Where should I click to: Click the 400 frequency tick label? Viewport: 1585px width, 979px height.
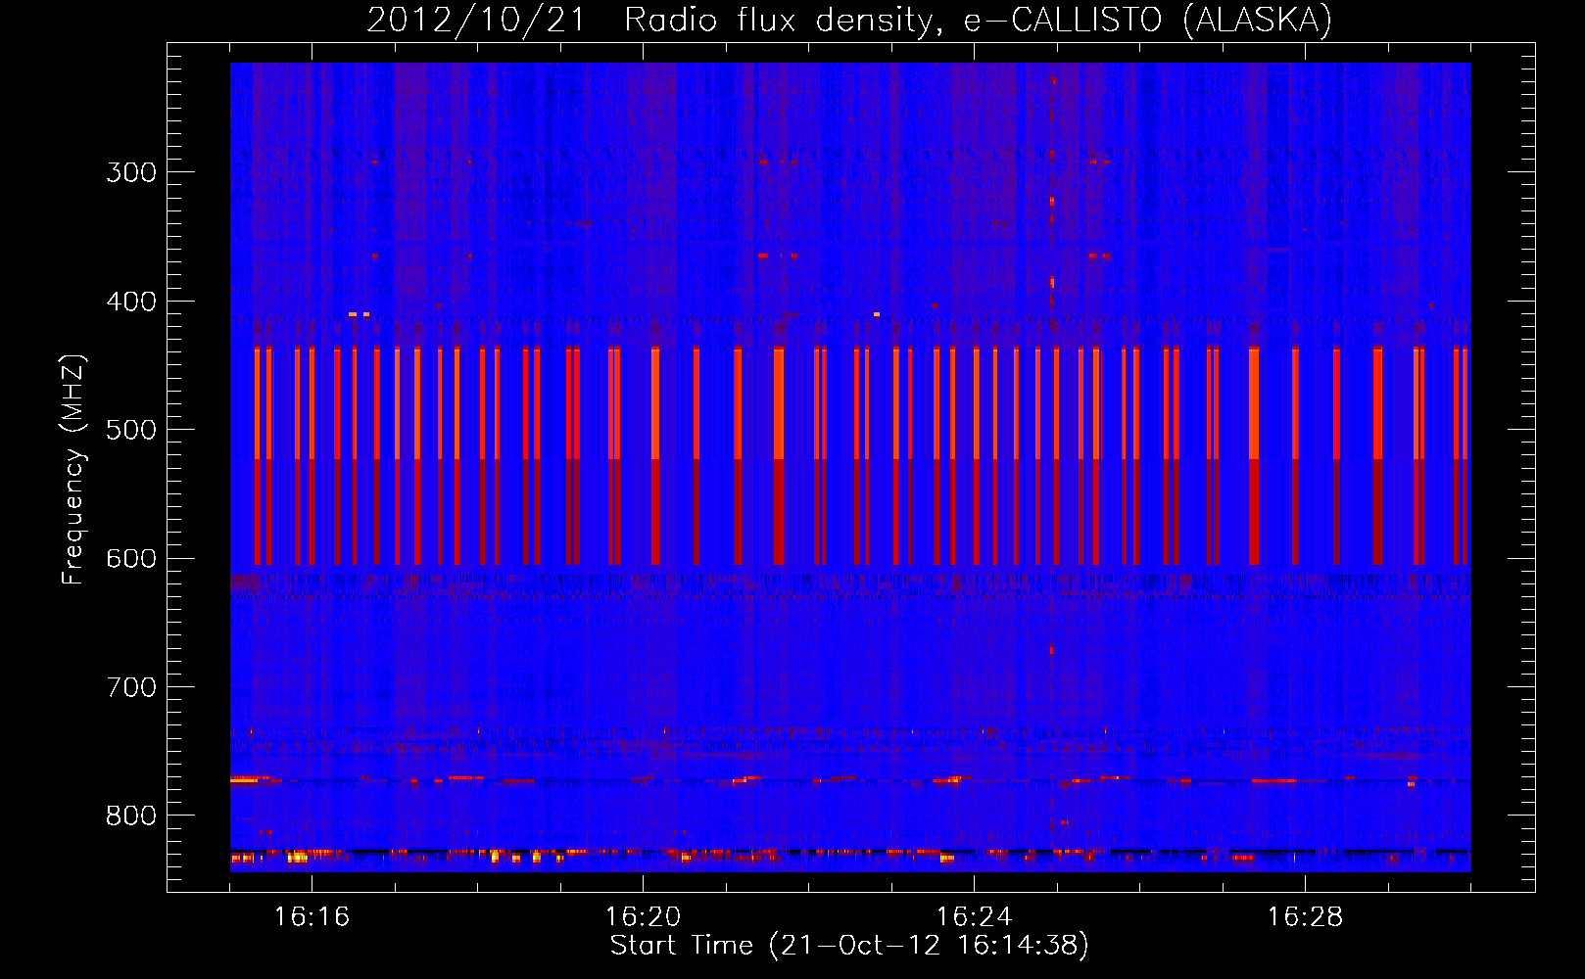coord(131,302)
